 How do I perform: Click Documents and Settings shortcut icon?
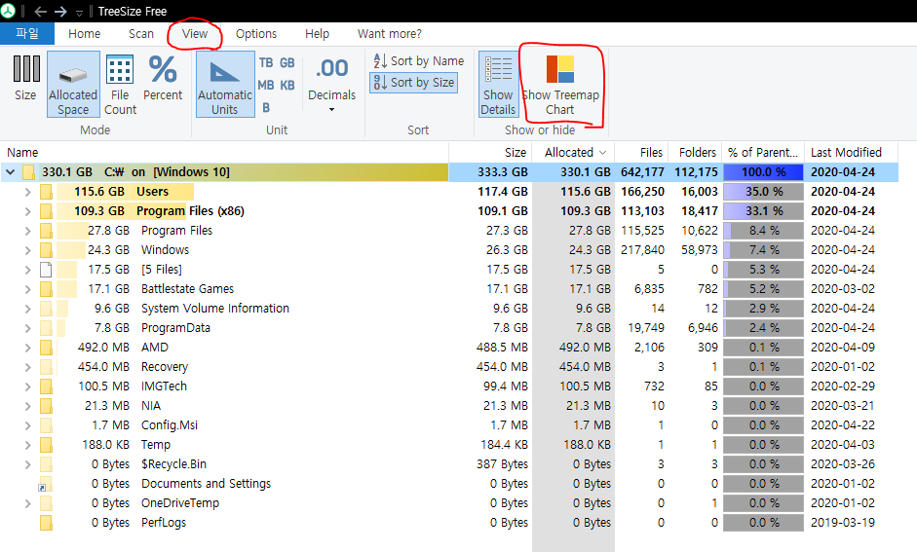(46, 484)
